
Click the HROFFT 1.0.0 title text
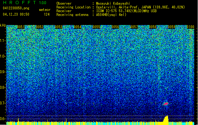25,2
